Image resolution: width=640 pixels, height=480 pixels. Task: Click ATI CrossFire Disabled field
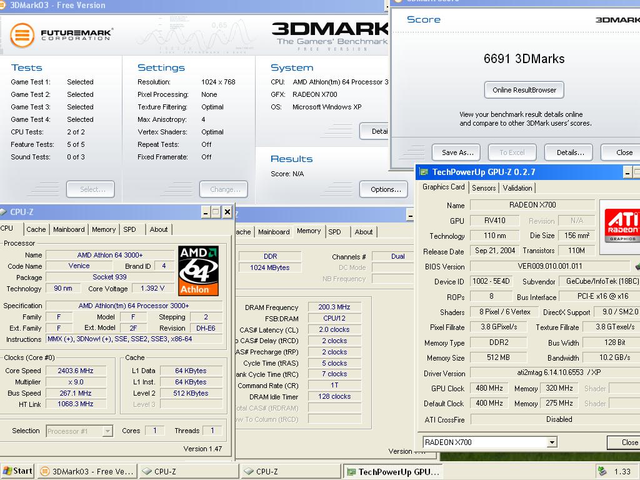555,419
